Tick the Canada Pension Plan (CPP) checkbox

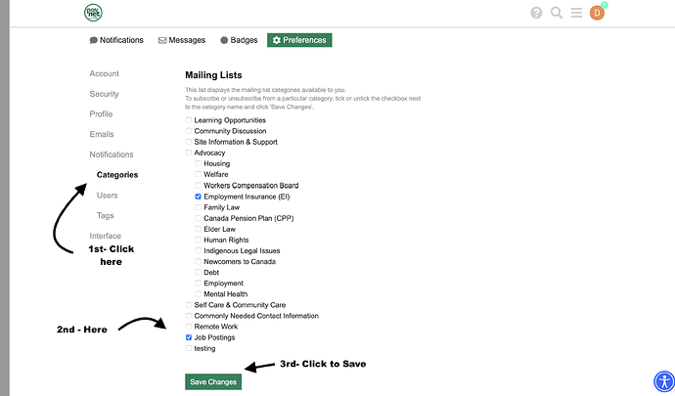(198, 218)
